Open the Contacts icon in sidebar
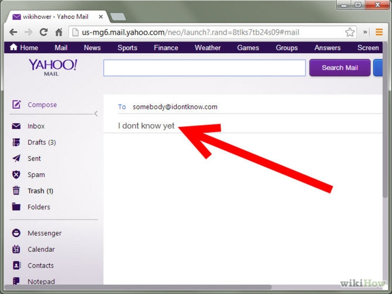 pos(16,265)
